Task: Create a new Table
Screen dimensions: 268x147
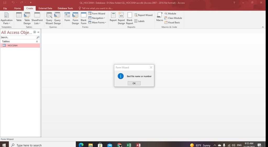Action: click(19, 17)
